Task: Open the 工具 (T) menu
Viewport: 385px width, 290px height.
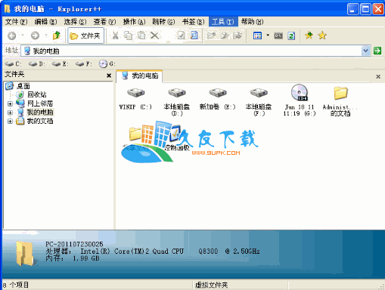Action: click(x=223, y=22)
